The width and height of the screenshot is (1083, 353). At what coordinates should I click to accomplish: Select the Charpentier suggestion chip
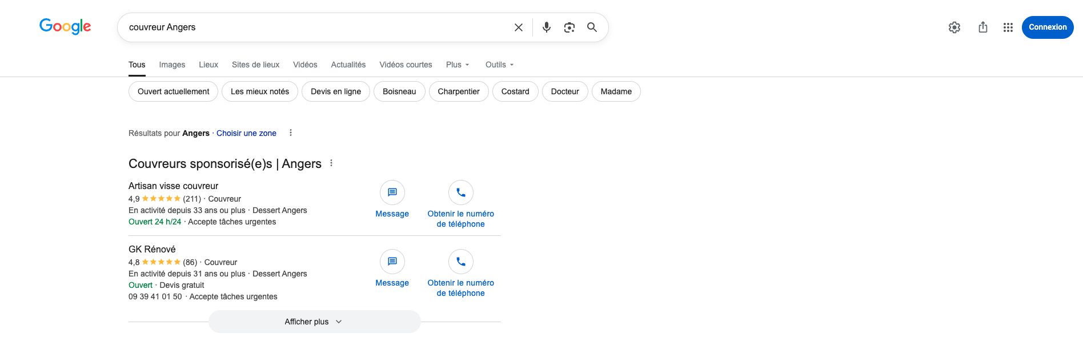459,91
